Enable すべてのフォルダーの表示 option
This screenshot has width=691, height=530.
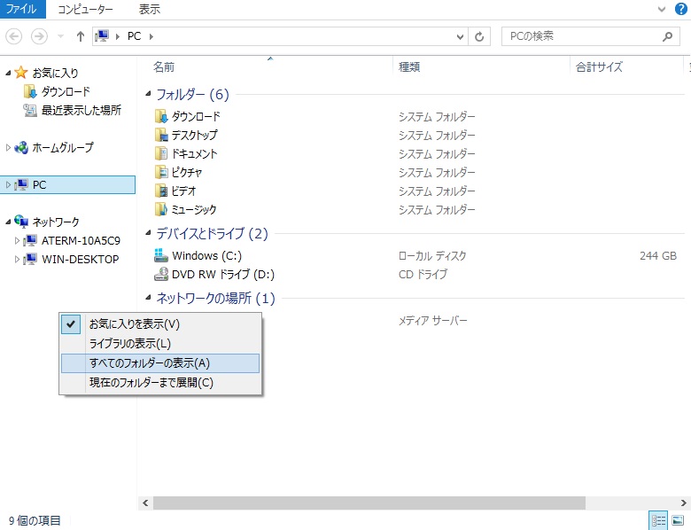pos(149,363)
